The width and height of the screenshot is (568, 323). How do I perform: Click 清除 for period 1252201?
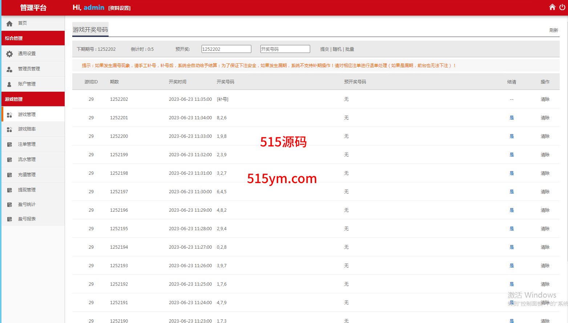[x=545, y=118]
